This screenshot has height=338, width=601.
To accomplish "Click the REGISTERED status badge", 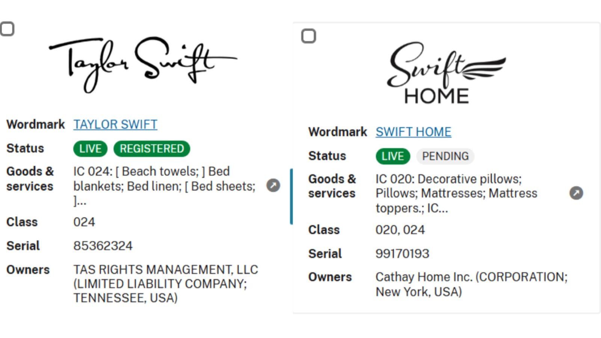I will (x=152, y=149).
